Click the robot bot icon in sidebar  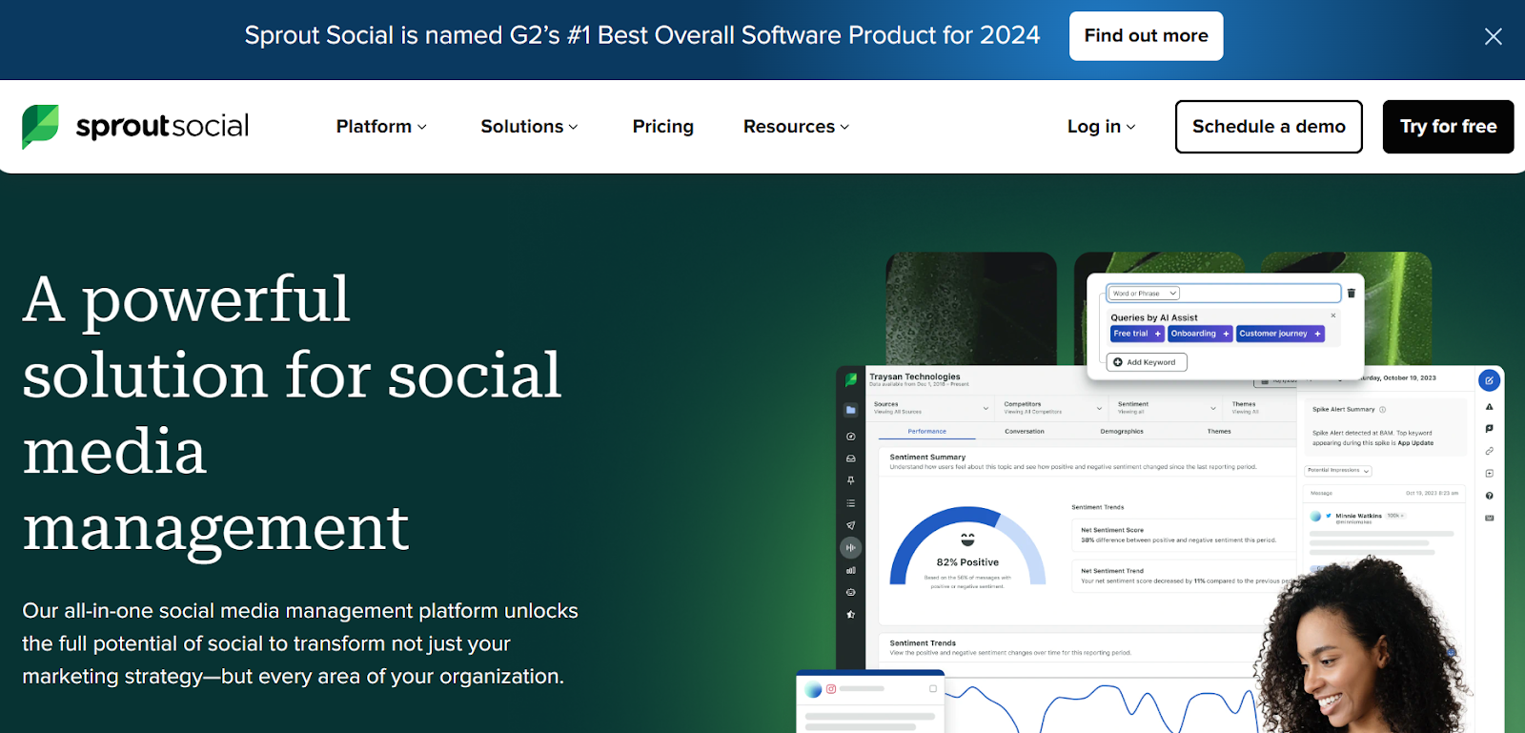pyautogui.click(x=851, y=592)
